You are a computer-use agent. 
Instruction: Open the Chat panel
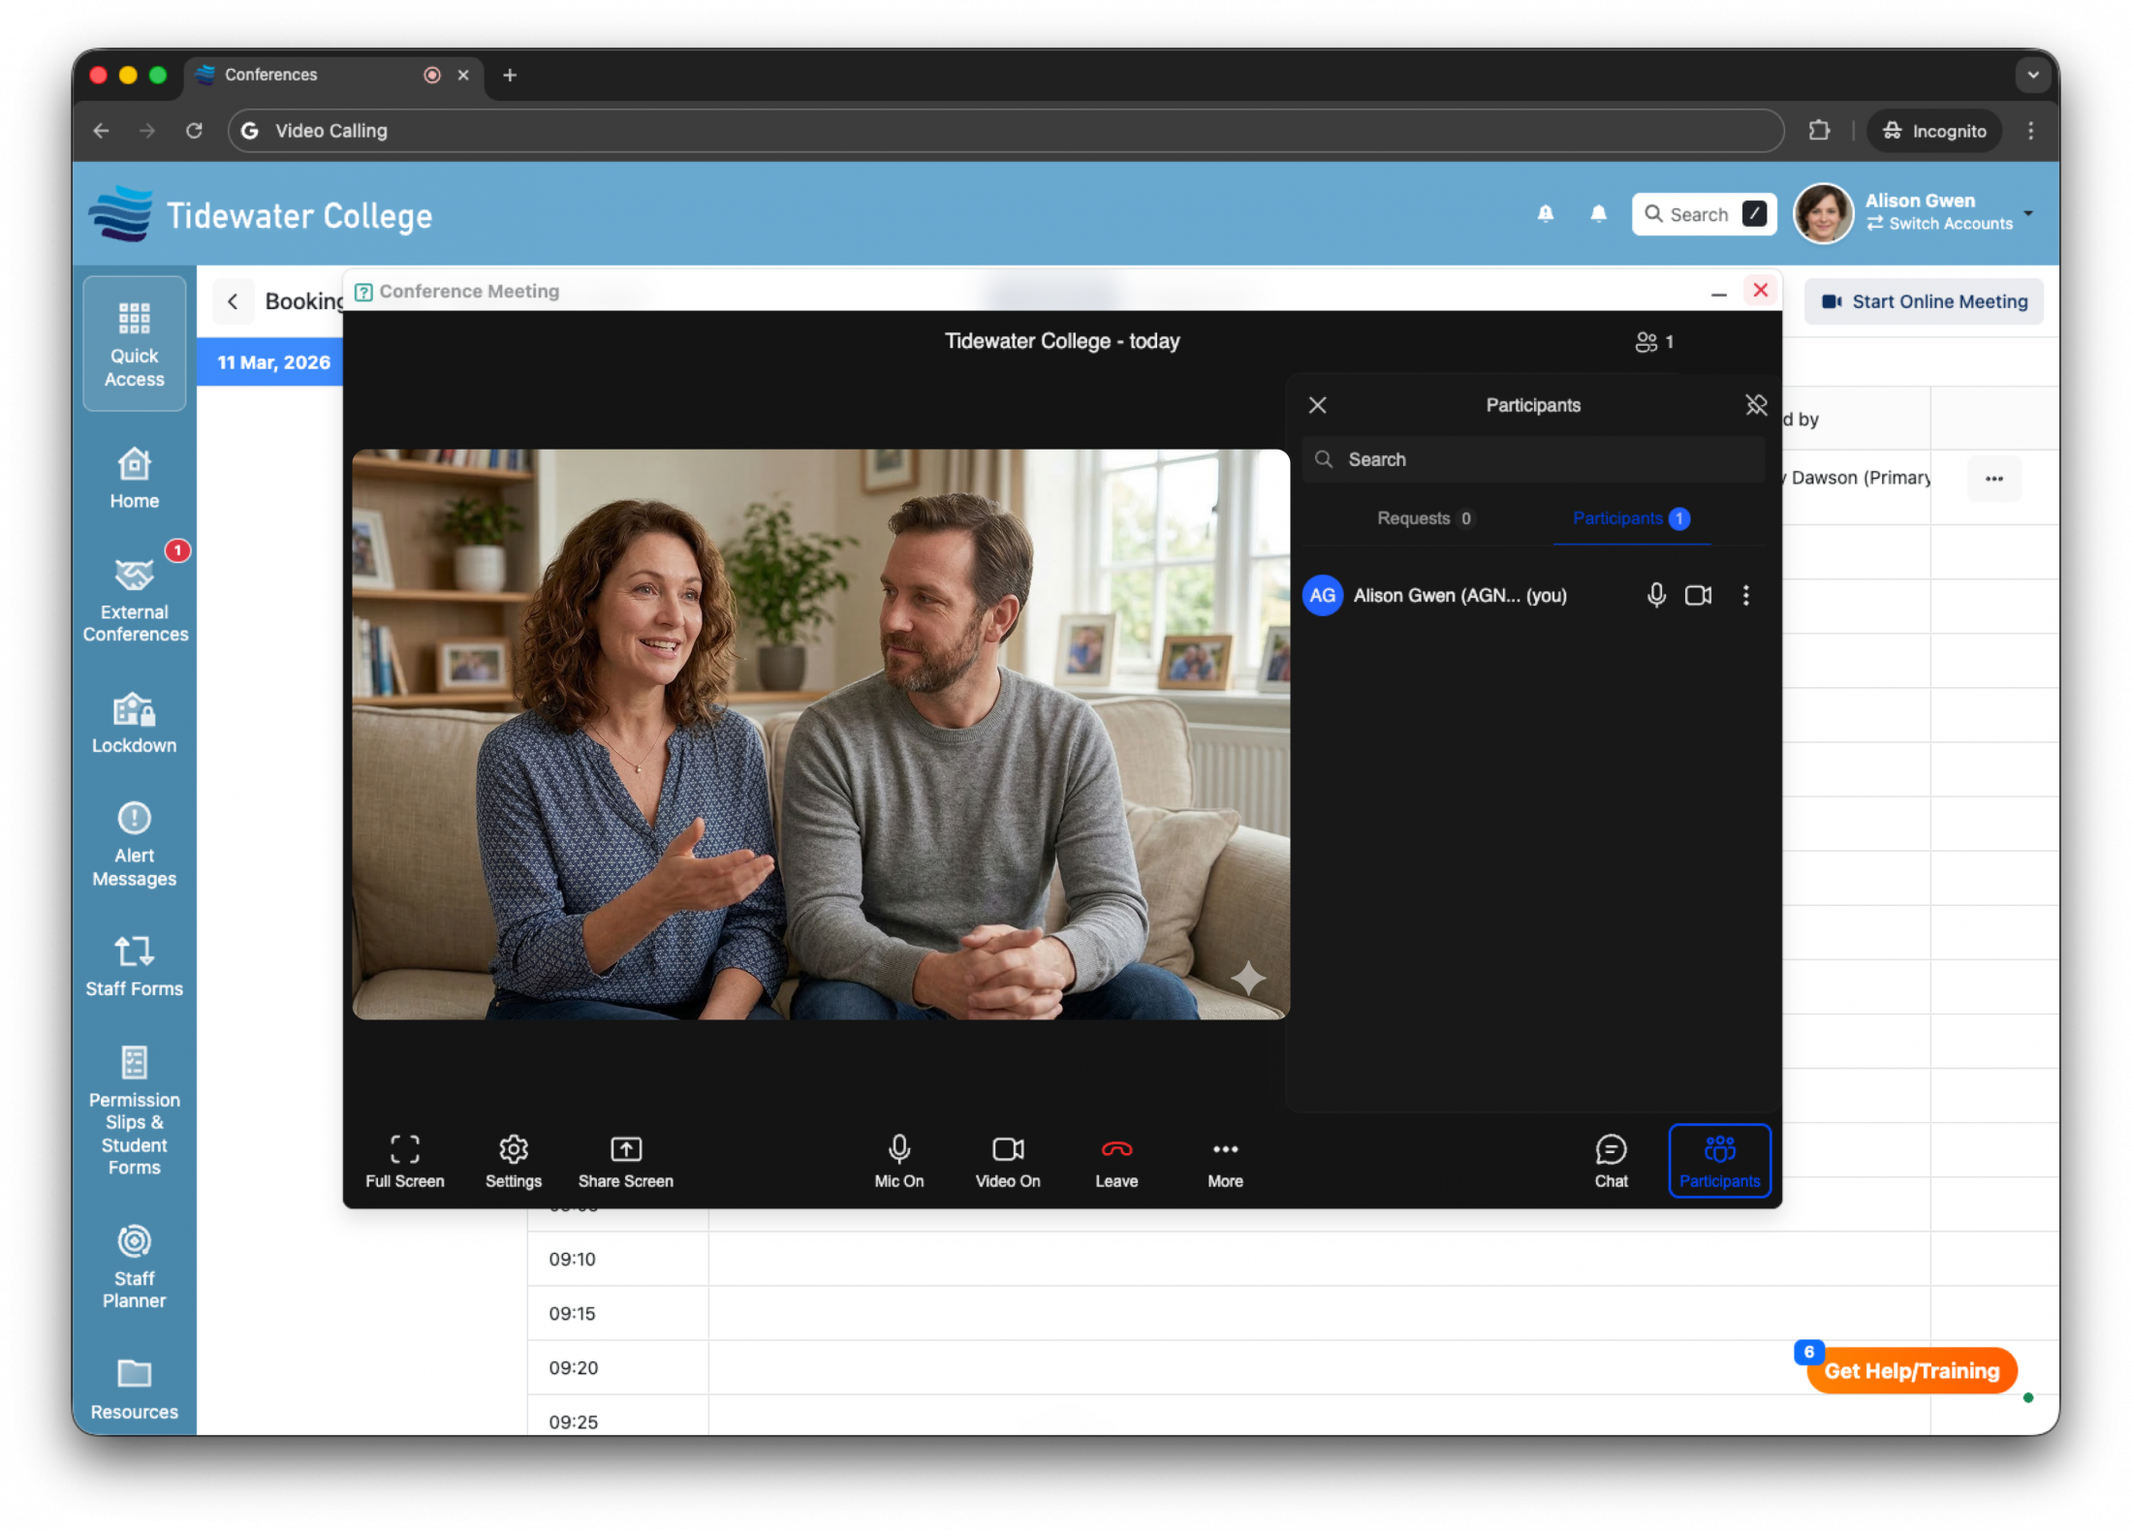tap(1611, 1160)
